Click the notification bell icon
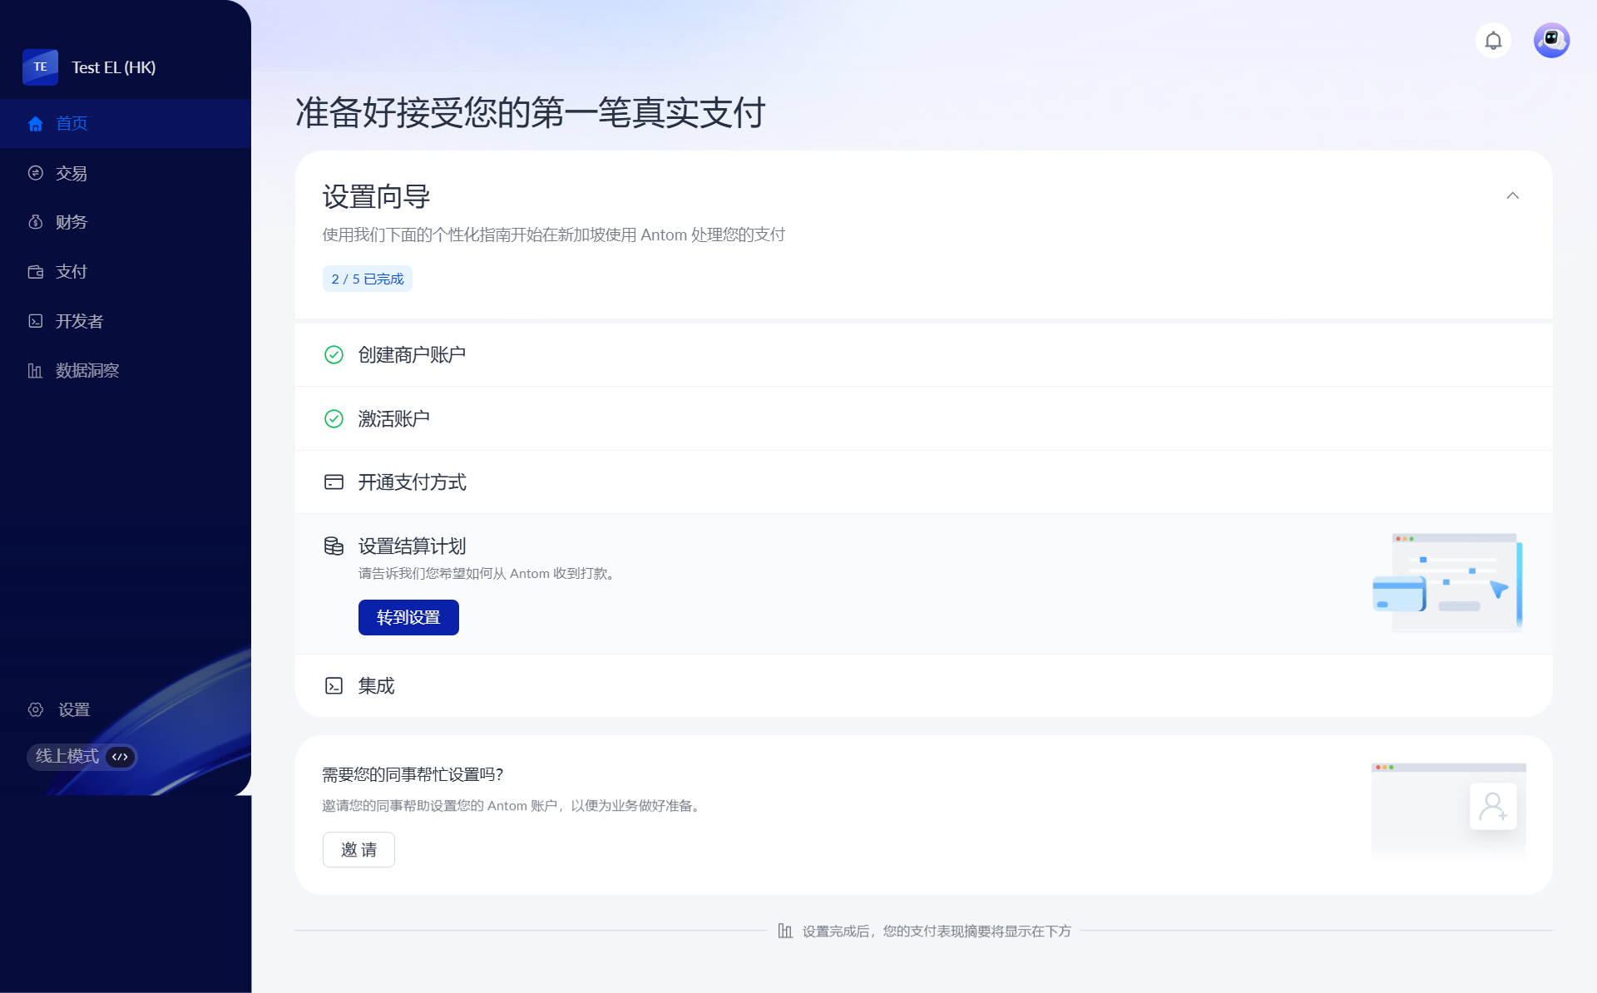 pos(1493,41)
